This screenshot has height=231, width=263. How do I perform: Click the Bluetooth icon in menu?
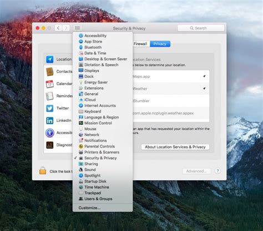tap(81, 47)
